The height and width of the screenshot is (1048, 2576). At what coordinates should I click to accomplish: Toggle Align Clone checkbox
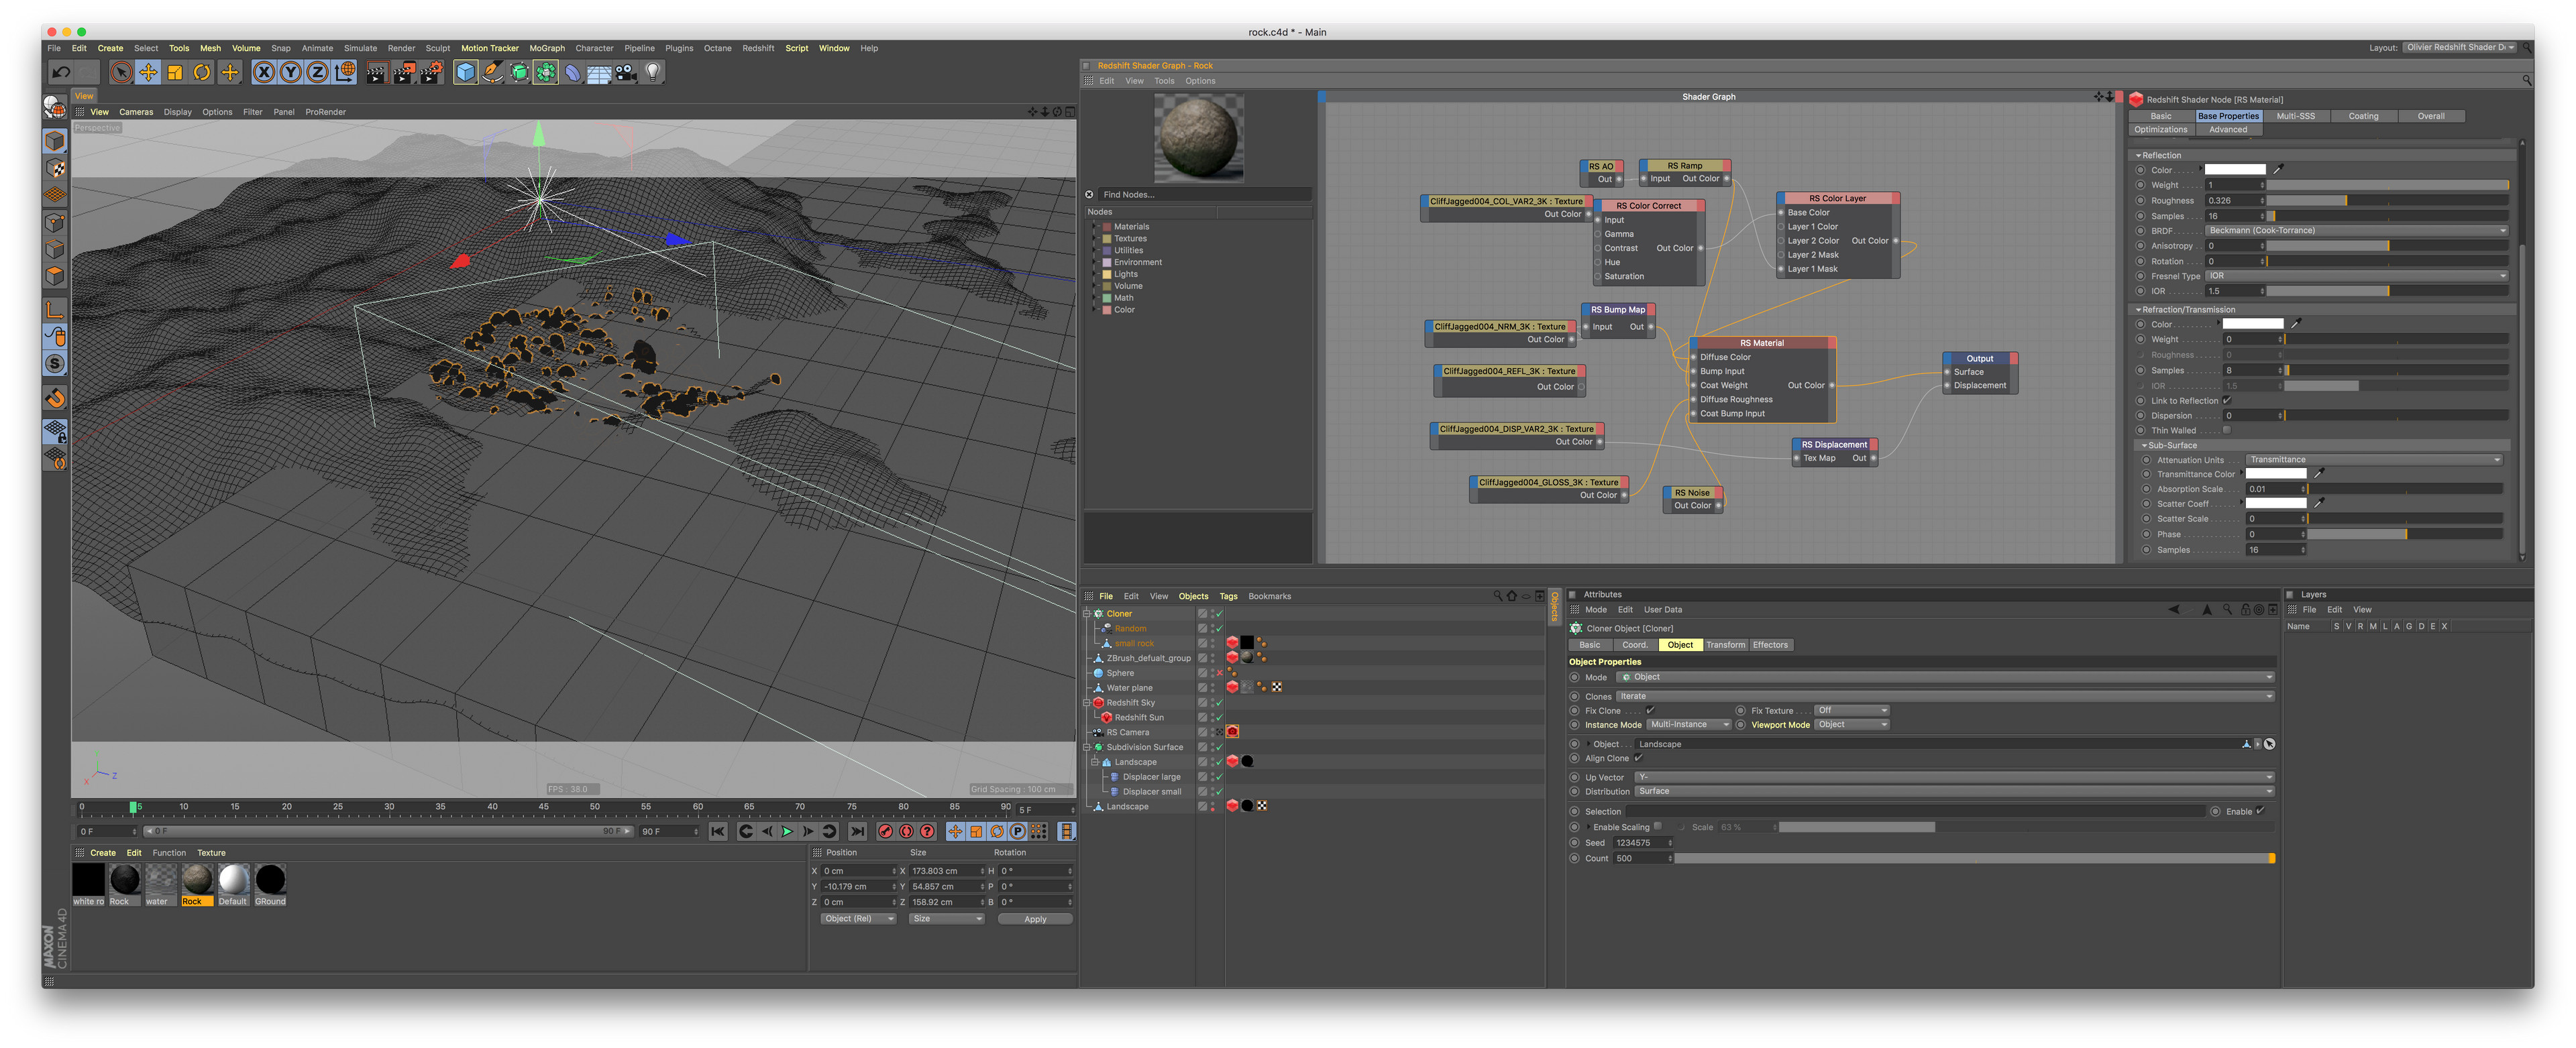pyautogui.click(x=1638, y=758)
